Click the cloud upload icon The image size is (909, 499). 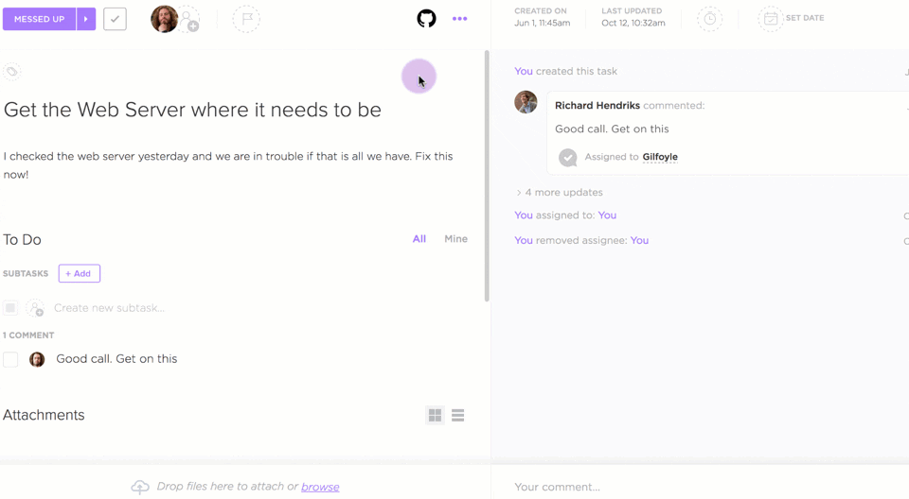tap(140, 487)
